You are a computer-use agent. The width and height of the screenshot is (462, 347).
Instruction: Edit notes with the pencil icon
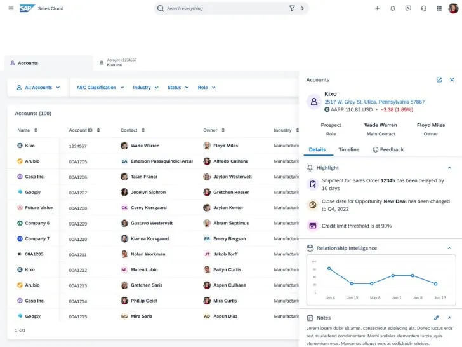pos(436,318)
